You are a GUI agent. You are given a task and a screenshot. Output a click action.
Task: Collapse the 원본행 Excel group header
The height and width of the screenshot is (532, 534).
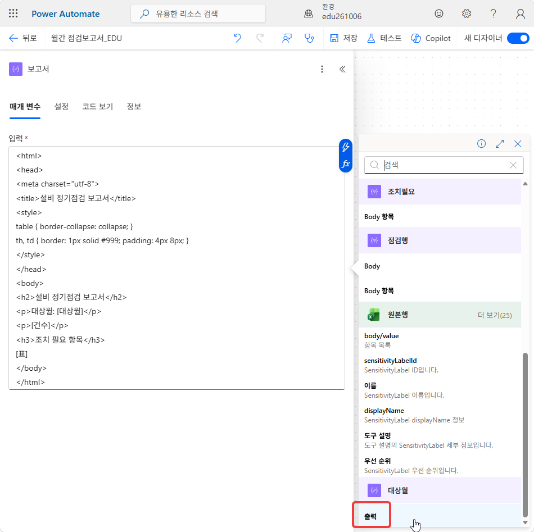(x=440, y=315)
